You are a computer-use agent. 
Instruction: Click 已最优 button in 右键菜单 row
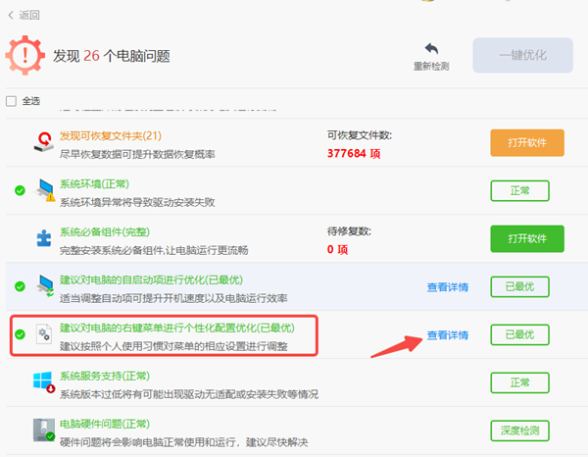519,334
